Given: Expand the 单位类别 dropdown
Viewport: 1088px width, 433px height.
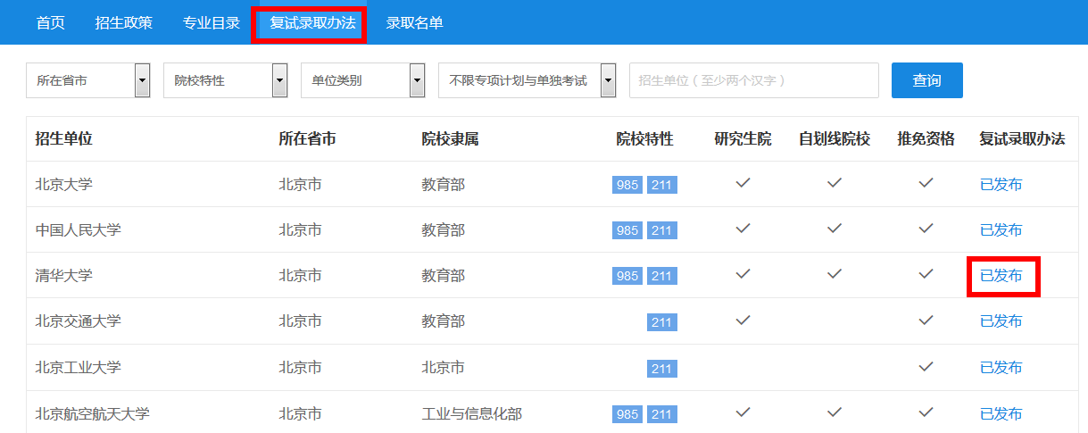Looking at the screenshot, I should [x=363, y=80].
